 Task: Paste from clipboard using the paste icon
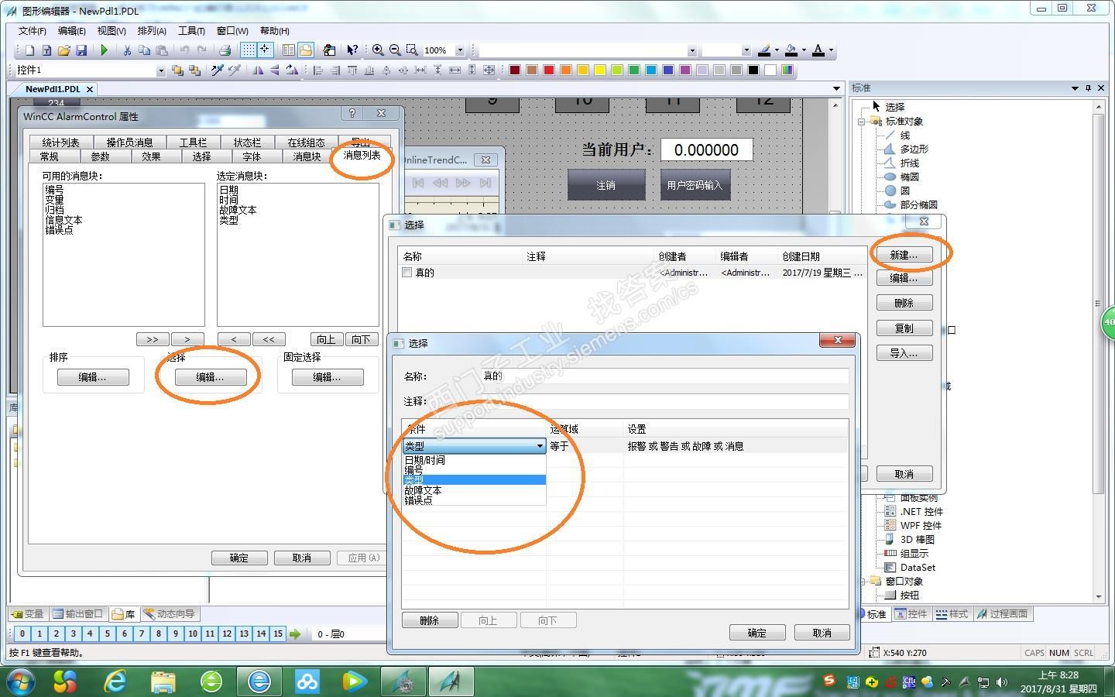point(161,50)
